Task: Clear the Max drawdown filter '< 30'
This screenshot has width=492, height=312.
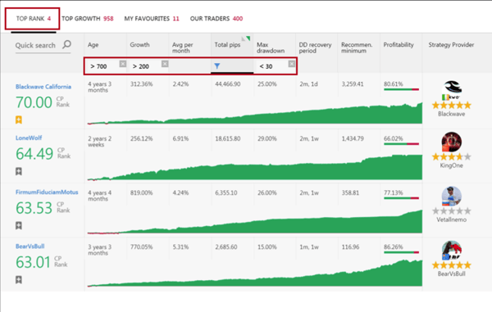Action: [x=291, y=64]
